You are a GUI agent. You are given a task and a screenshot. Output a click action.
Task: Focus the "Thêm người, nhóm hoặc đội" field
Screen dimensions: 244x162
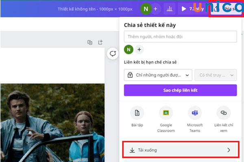[x=180, y=36]
